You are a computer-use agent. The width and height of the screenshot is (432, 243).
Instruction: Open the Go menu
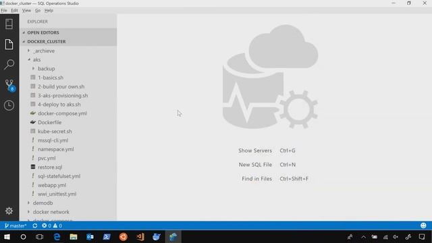pos(38,11)
